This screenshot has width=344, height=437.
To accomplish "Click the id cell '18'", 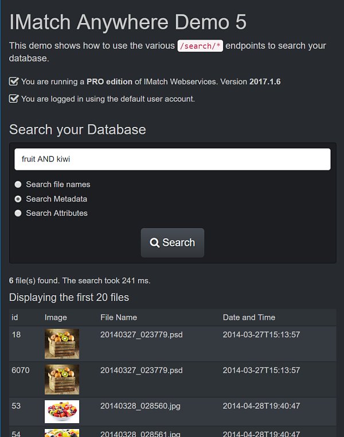I will pyautogui.click(x=16, y=334).
